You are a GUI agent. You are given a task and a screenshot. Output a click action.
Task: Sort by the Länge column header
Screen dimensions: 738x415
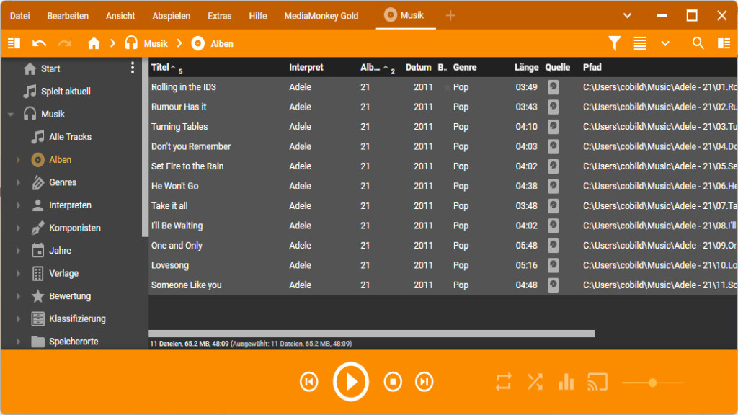click(x=526, y=67)
